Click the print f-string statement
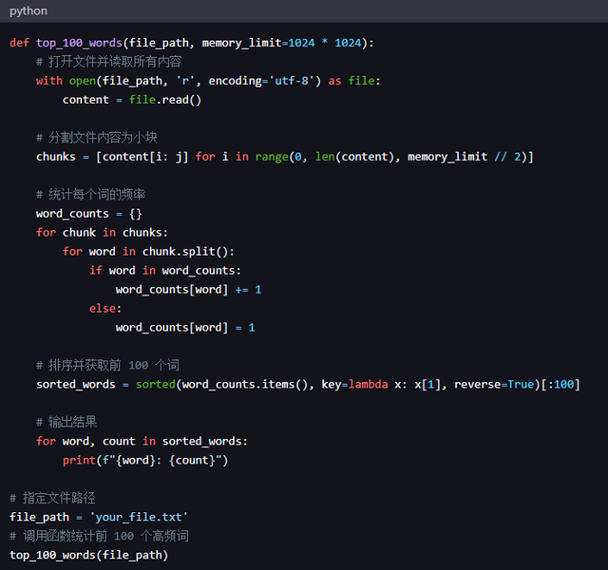This screenshot has width=608, height=570. pos(145,460)
